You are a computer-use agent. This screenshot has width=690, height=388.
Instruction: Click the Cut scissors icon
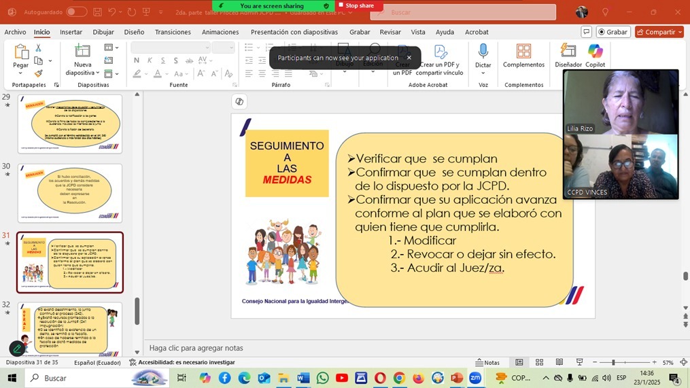point(38,48)
